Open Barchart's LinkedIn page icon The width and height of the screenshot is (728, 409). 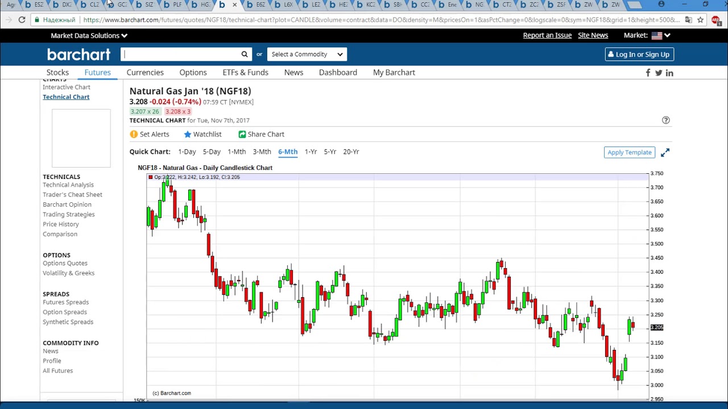click(x=669, y=73)
